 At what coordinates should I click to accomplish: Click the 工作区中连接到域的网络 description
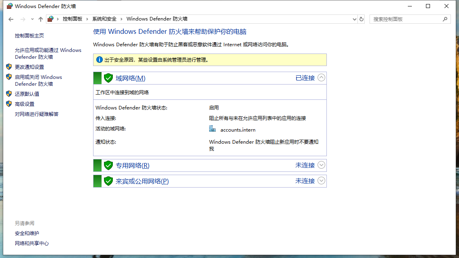point(122,93)
